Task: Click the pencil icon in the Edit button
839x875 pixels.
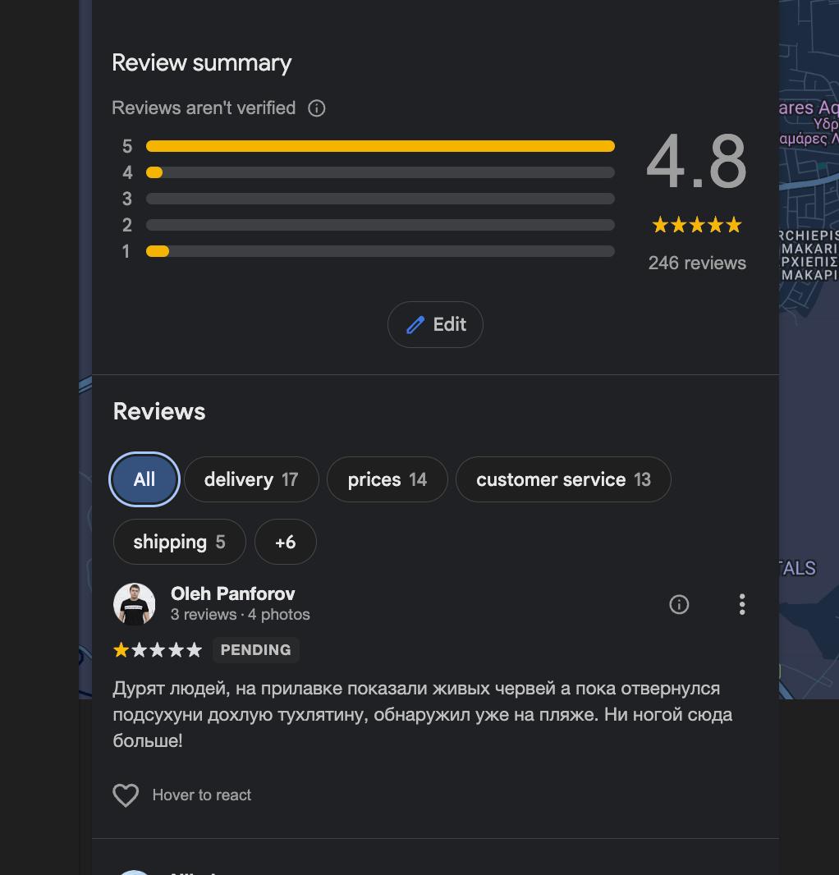Action: tap(415, 325)
